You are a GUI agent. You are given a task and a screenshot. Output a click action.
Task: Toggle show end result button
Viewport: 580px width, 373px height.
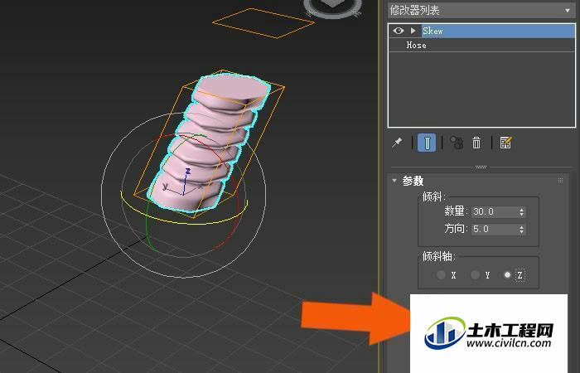pyautogui.click(x=427, y=143)
